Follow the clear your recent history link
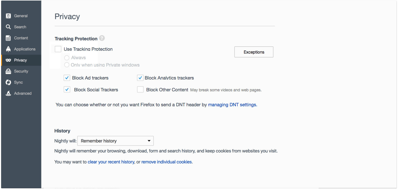398x190 pixels. tap(111, 162)
